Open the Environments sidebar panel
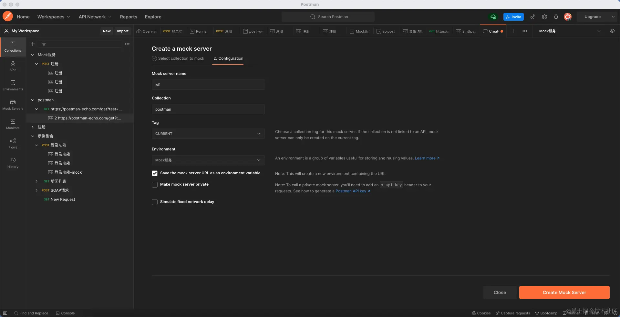 [13, 86]
